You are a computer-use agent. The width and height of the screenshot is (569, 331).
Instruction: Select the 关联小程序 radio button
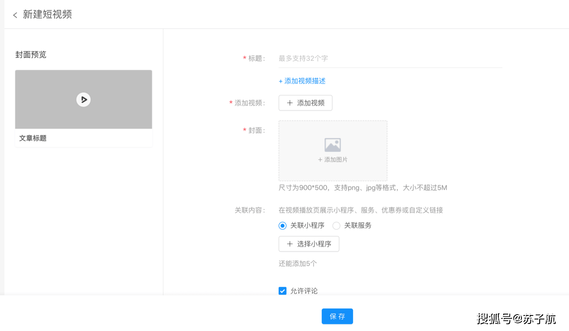[x=282, y=226]
